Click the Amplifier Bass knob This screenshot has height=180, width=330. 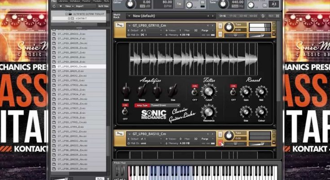[126, 90]
